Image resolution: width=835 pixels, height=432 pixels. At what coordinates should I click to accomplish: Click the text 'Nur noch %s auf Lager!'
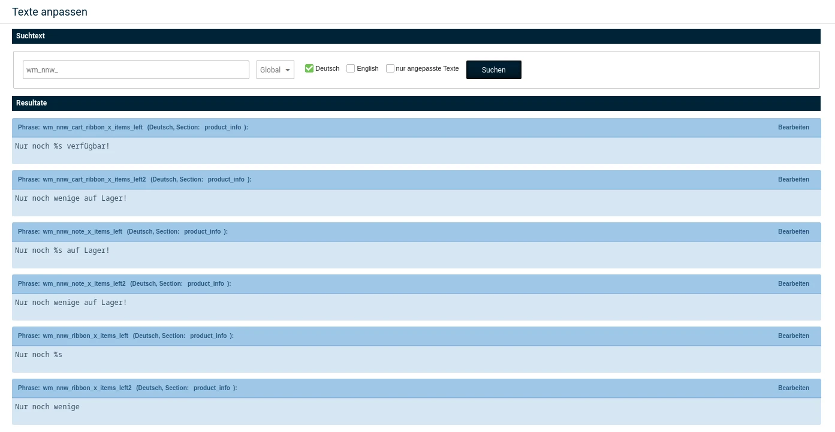(62, 250)
